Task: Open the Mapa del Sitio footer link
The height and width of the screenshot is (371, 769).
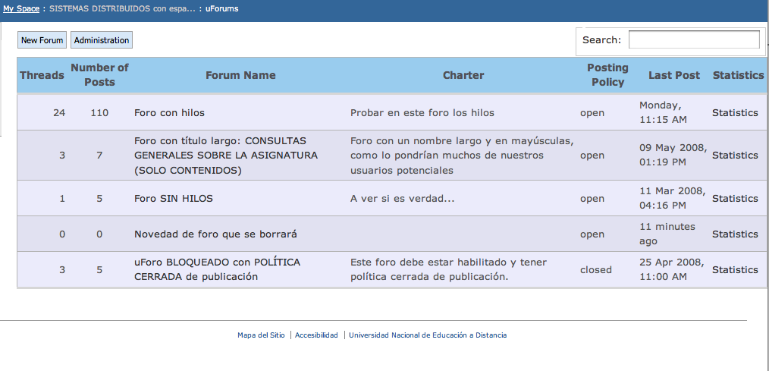Action: coord(261,335)
